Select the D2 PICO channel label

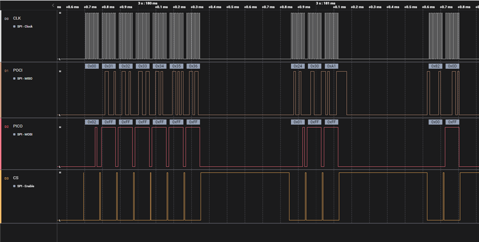coord(18,126)
